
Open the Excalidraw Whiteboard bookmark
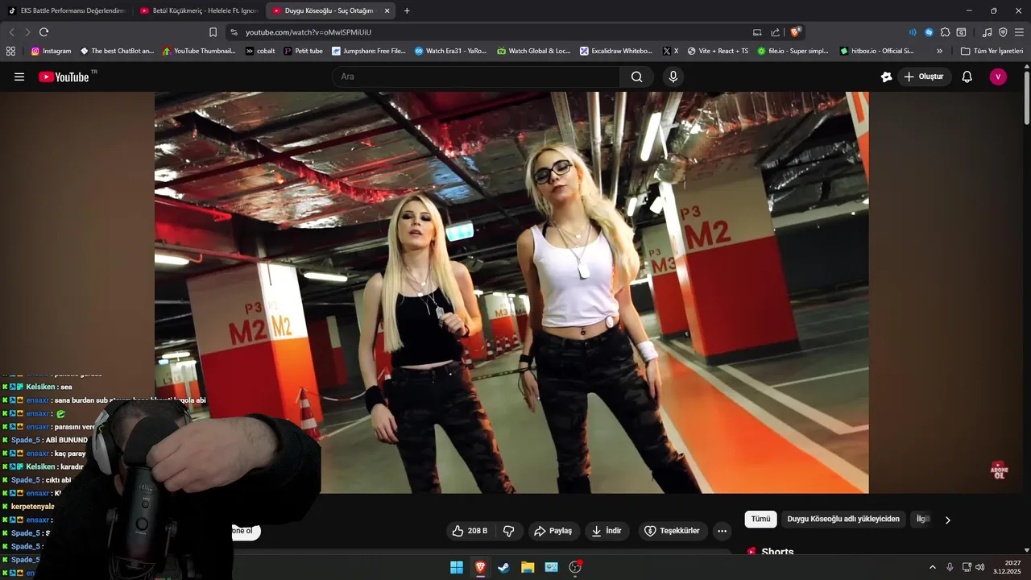[x=616, y=51]
